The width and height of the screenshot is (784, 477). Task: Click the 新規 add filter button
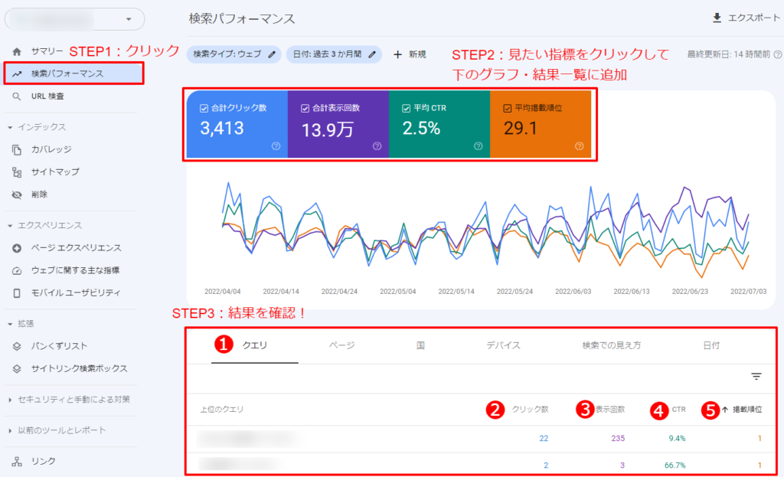[x=410, y=54]
